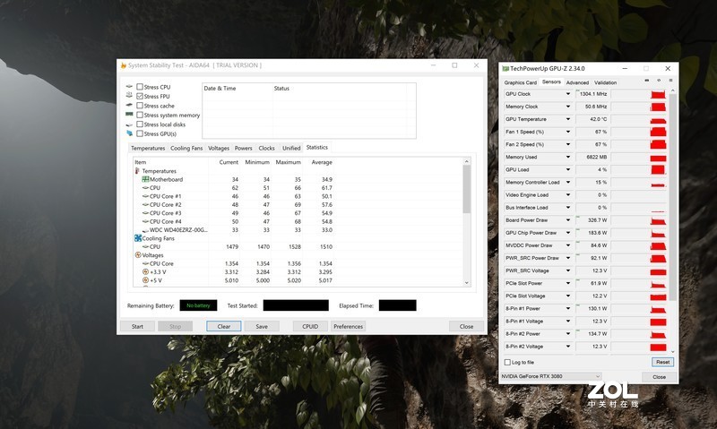
Task: Uncheck the Stress FPU checkbox
Action: [x=140, y=96]
